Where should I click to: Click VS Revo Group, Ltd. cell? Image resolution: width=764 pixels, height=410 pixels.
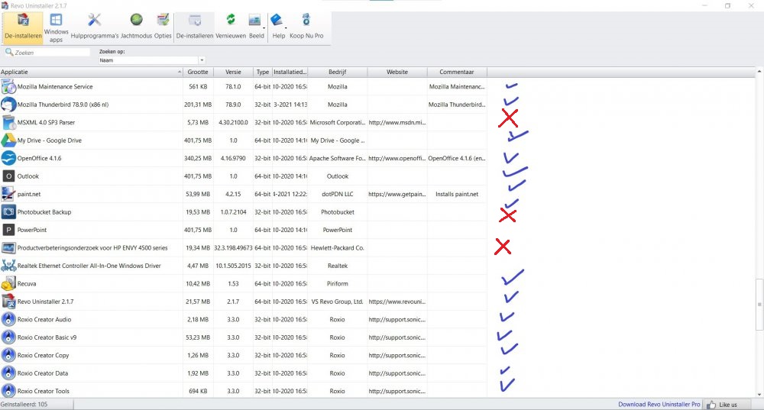click(337, 302)
